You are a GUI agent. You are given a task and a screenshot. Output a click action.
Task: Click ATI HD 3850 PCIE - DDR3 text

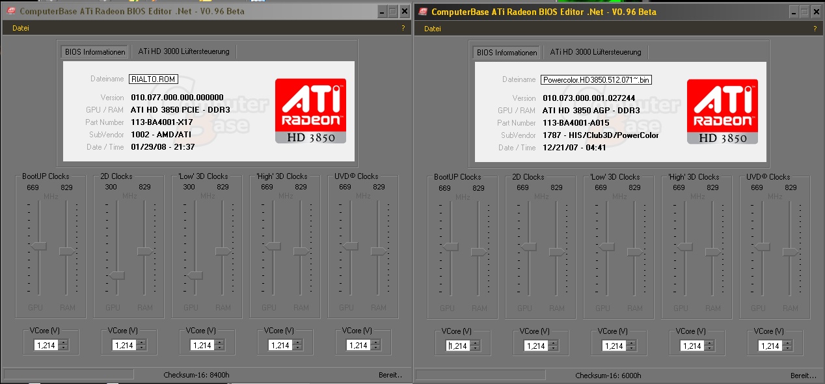click(x=180, y=109)
